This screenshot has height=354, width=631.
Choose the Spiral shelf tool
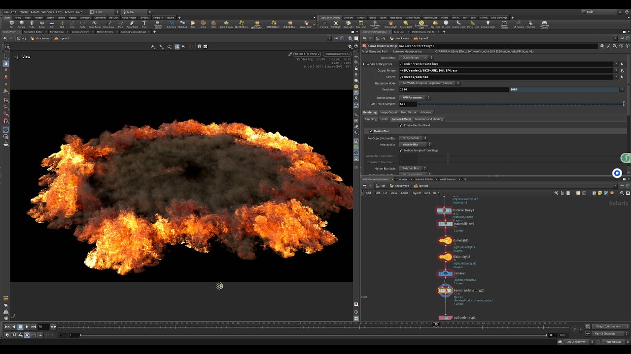point(203,24)
